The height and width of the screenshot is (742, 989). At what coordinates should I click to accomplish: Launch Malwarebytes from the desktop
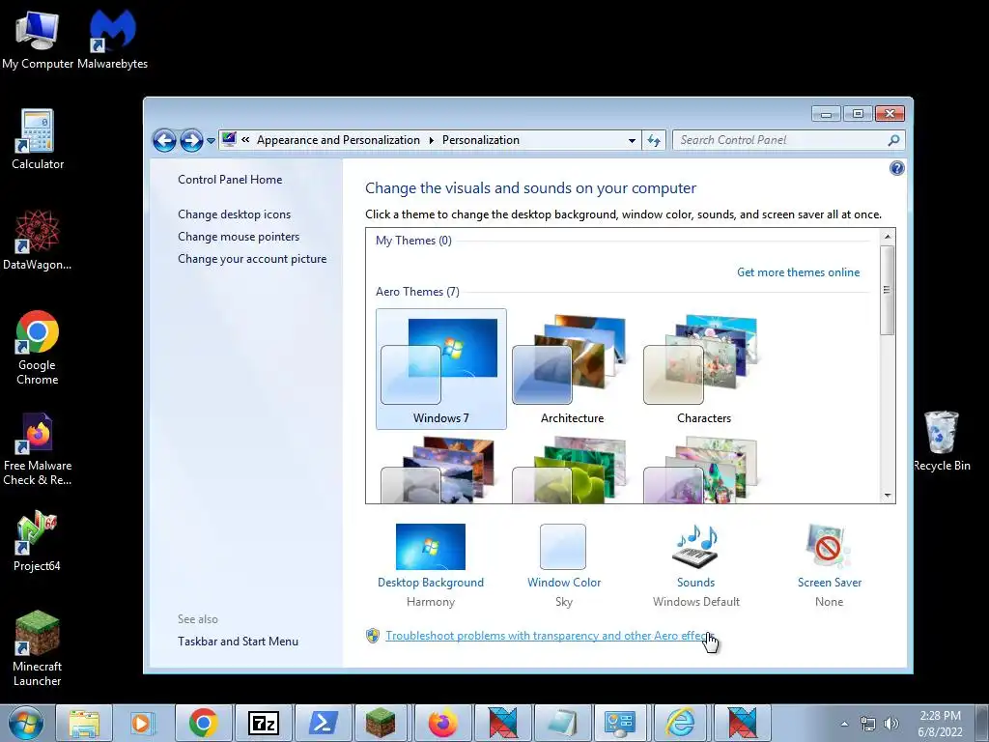click(x=112, y=39)
